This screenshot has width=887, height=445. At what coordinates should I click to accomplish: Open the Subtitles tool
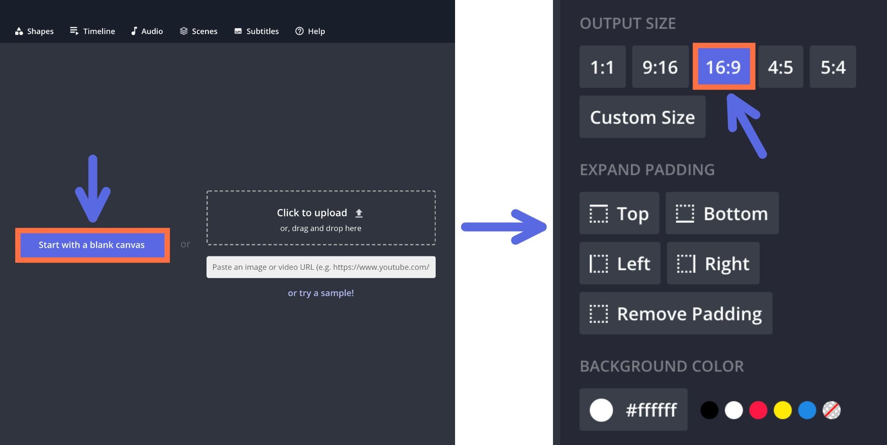(256, 31)
